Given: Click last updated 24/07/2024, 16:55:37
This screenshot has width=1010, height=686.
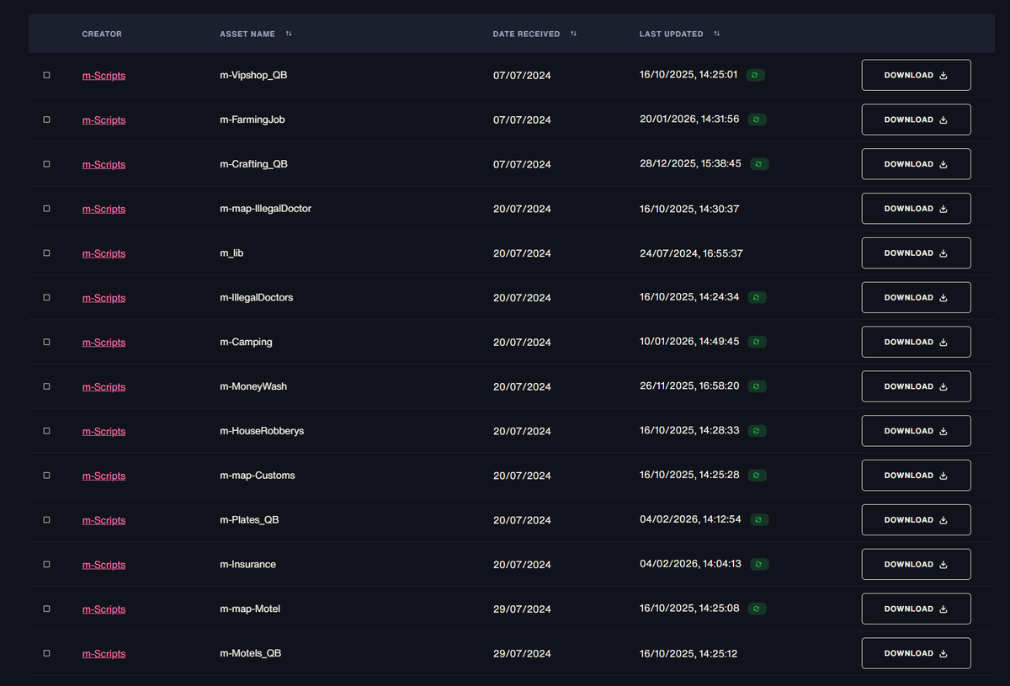Looking at the screenshot, I should pos(691,253).
